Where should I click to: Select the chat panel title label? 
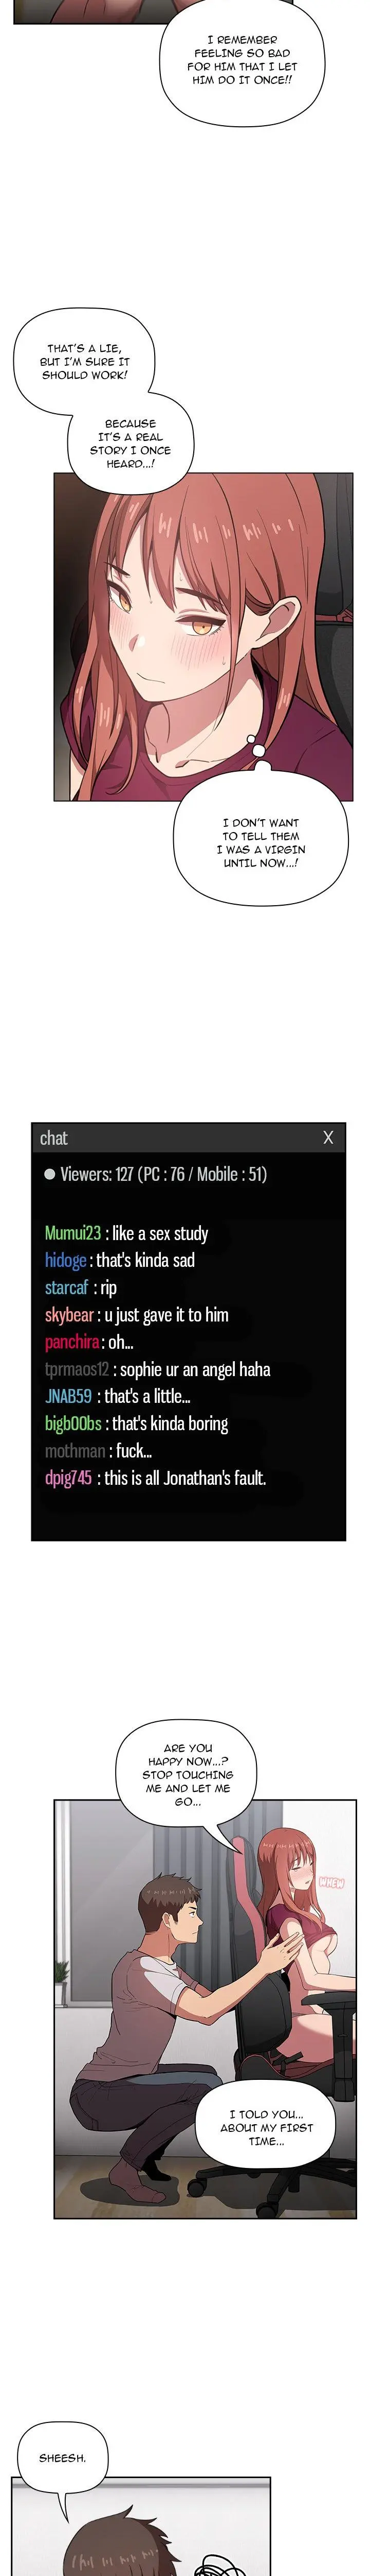pos(54,1138)
